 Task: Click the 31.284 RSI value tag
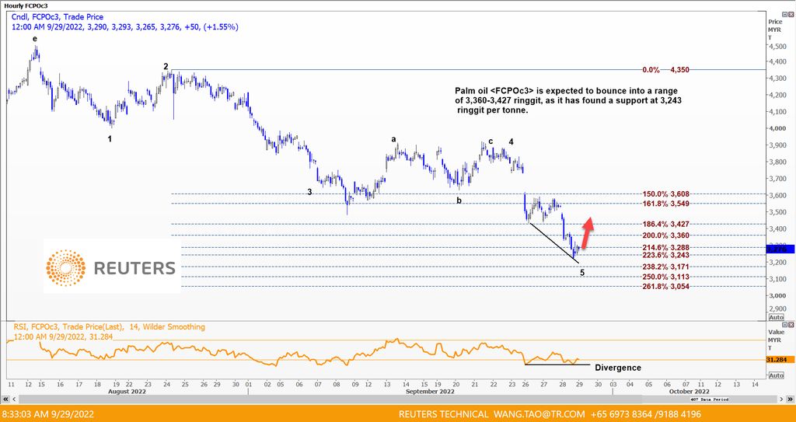780,360
